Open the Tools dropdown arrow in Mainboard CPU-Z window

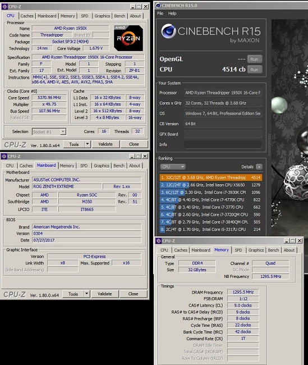tap(86, 294)
